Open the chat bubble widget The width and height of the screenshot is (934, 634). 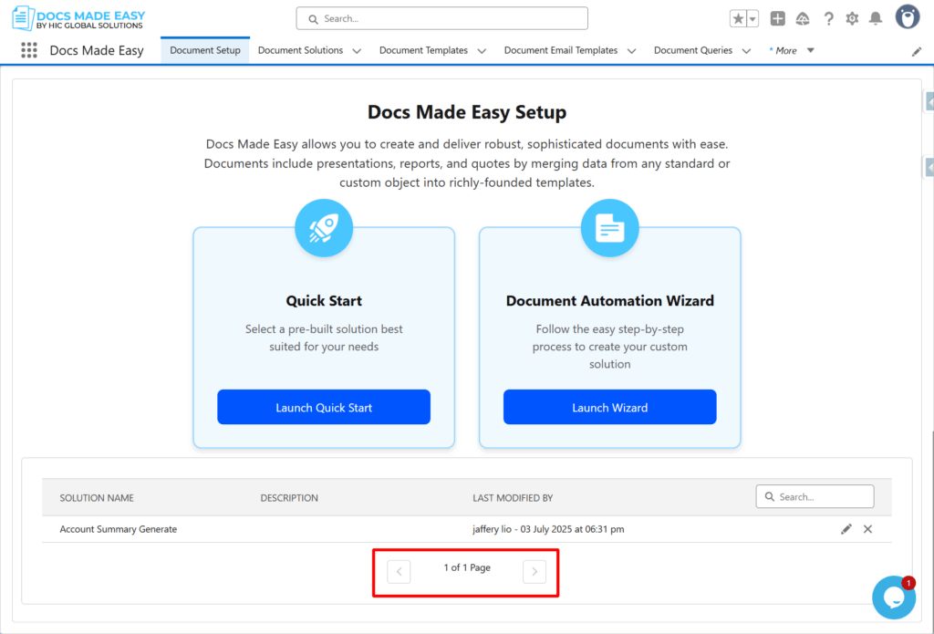pos(894,598)
